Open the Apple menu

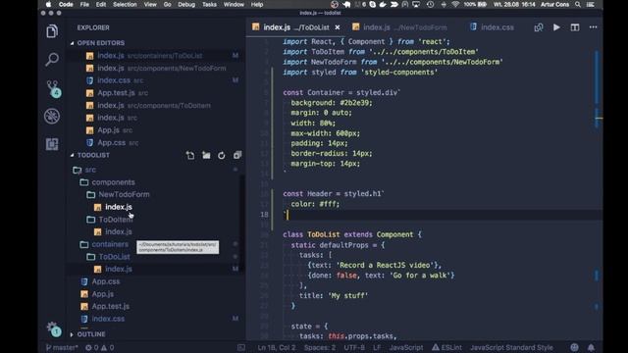click(x=48, y=4)
